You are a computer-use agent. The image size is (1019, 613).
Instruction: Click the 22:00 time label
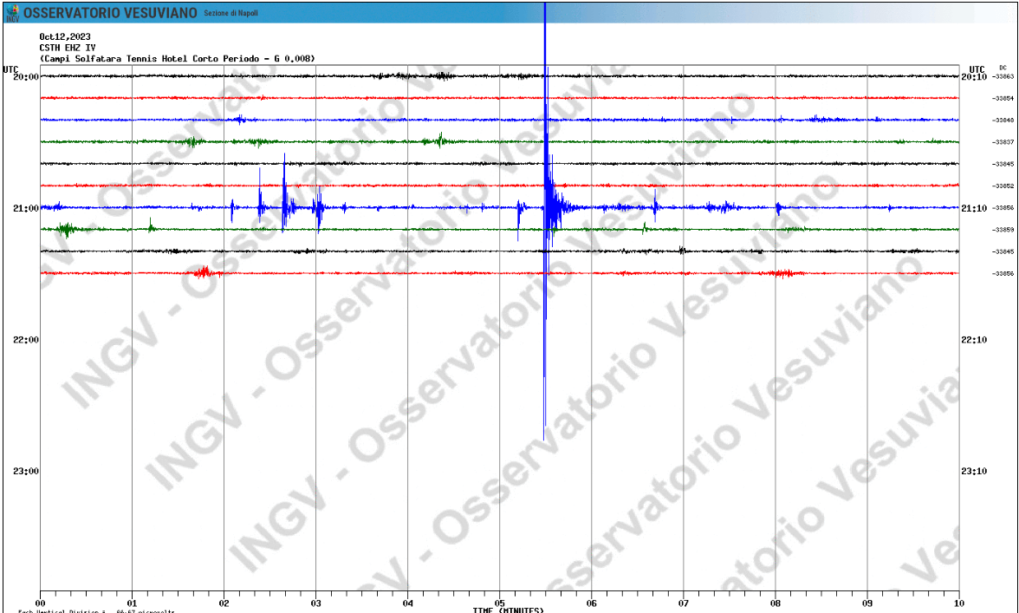tap(26, 340)
